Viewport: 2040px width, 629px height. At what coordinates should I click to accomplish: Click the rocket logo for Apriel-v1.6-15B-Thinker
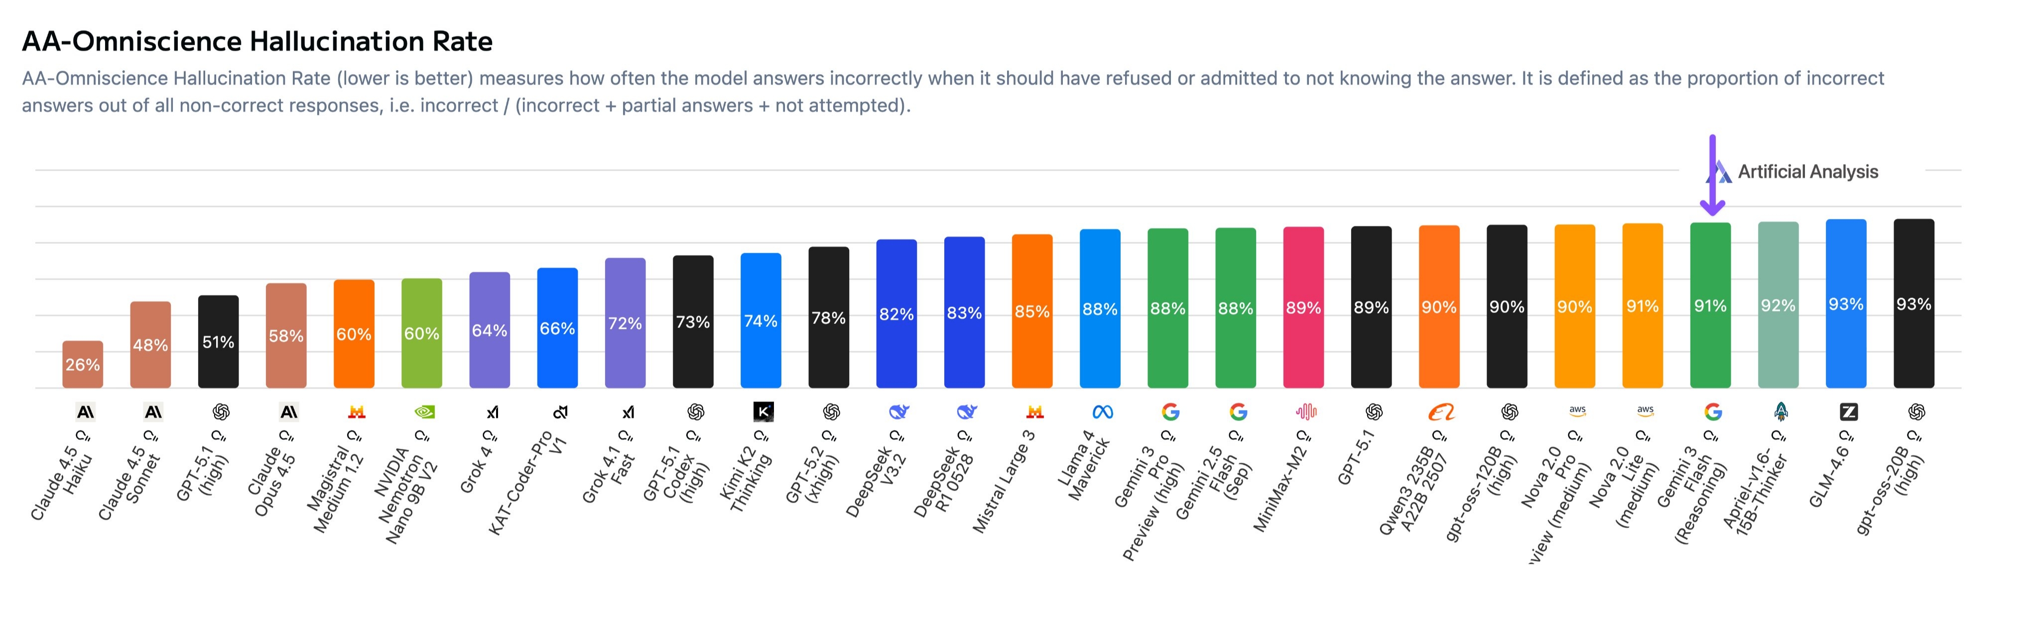(1780, 412)
